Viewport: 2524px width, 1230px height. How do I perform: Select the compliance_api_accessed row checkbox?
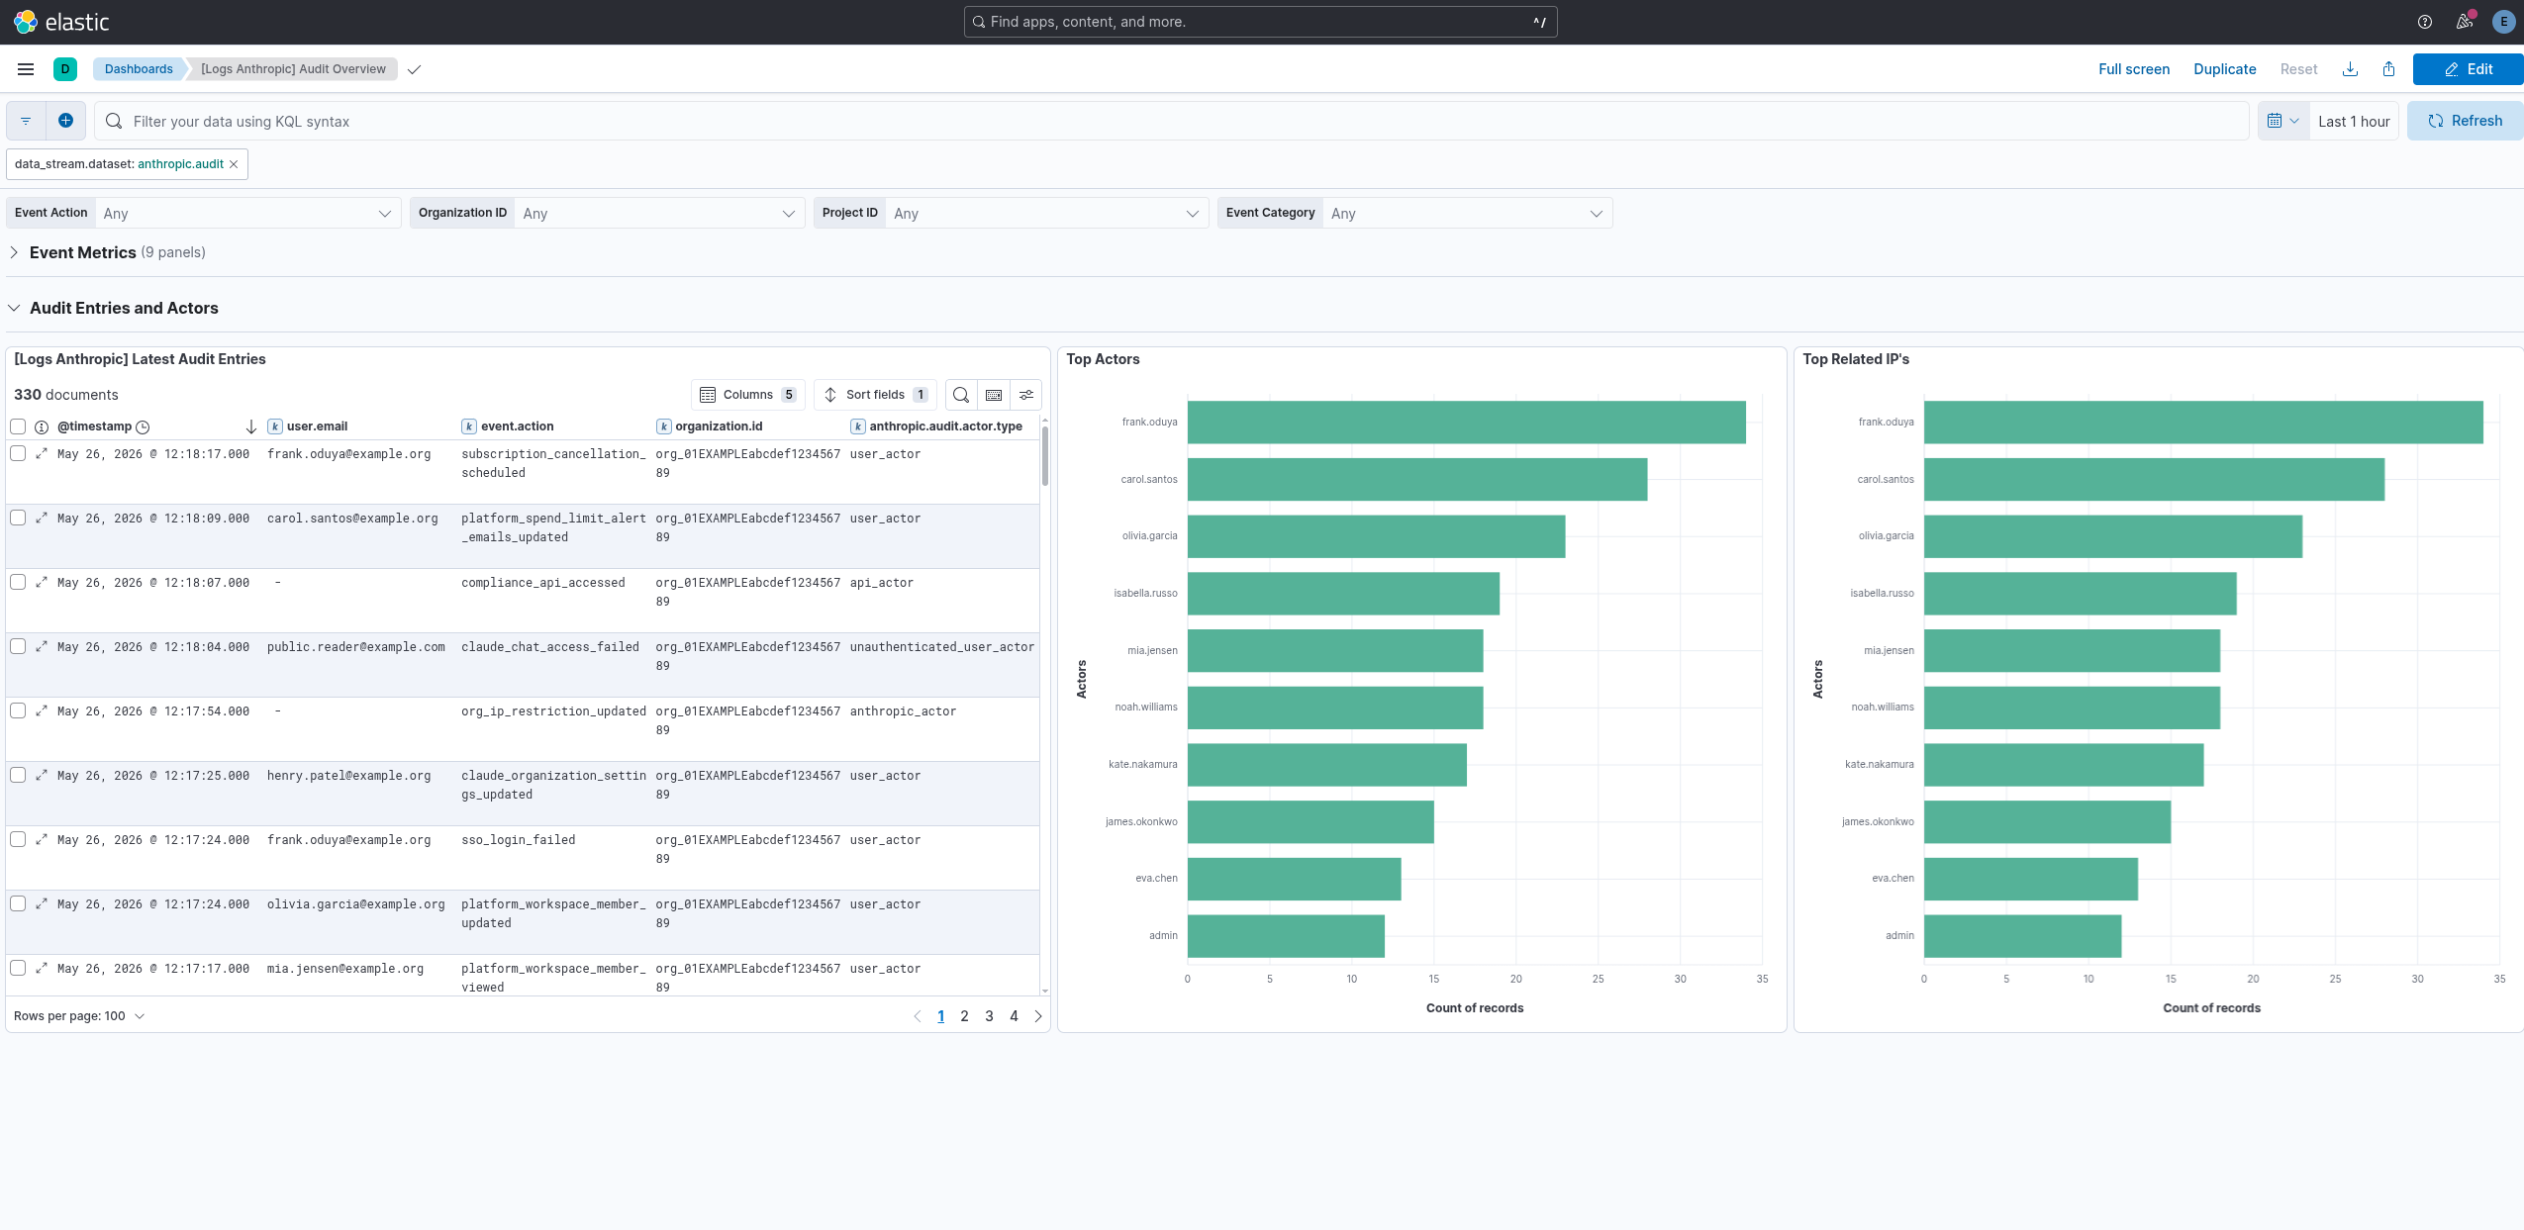18,582
